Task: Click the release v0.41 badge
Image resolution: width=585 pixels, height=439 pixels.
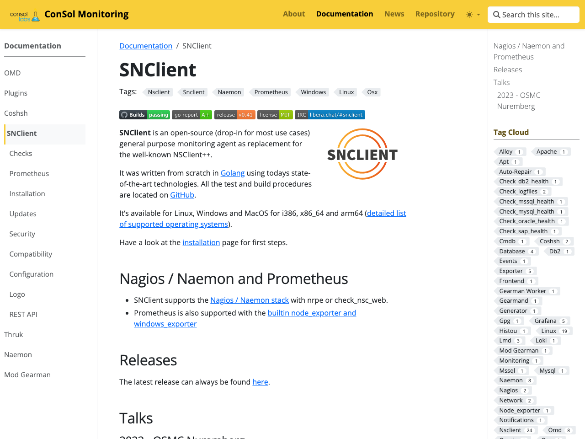Action: 234,115
